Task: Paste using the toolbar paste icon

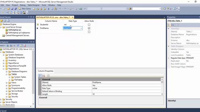Action: (x=56, y=9)
